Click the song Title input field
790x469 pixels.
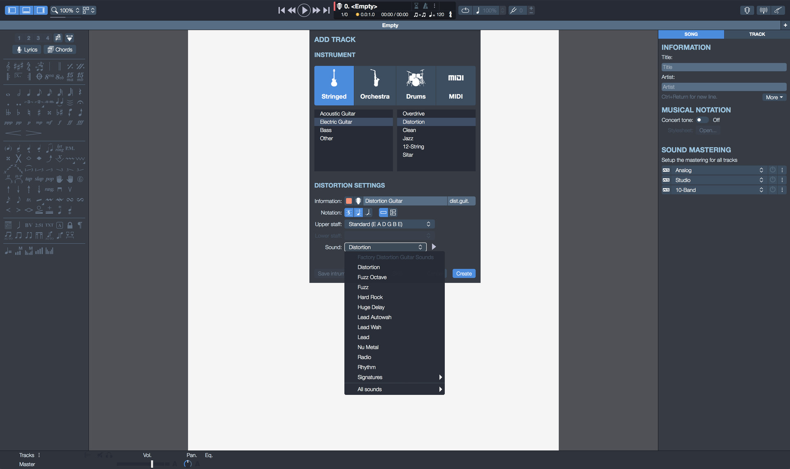[x=723, y=67]
